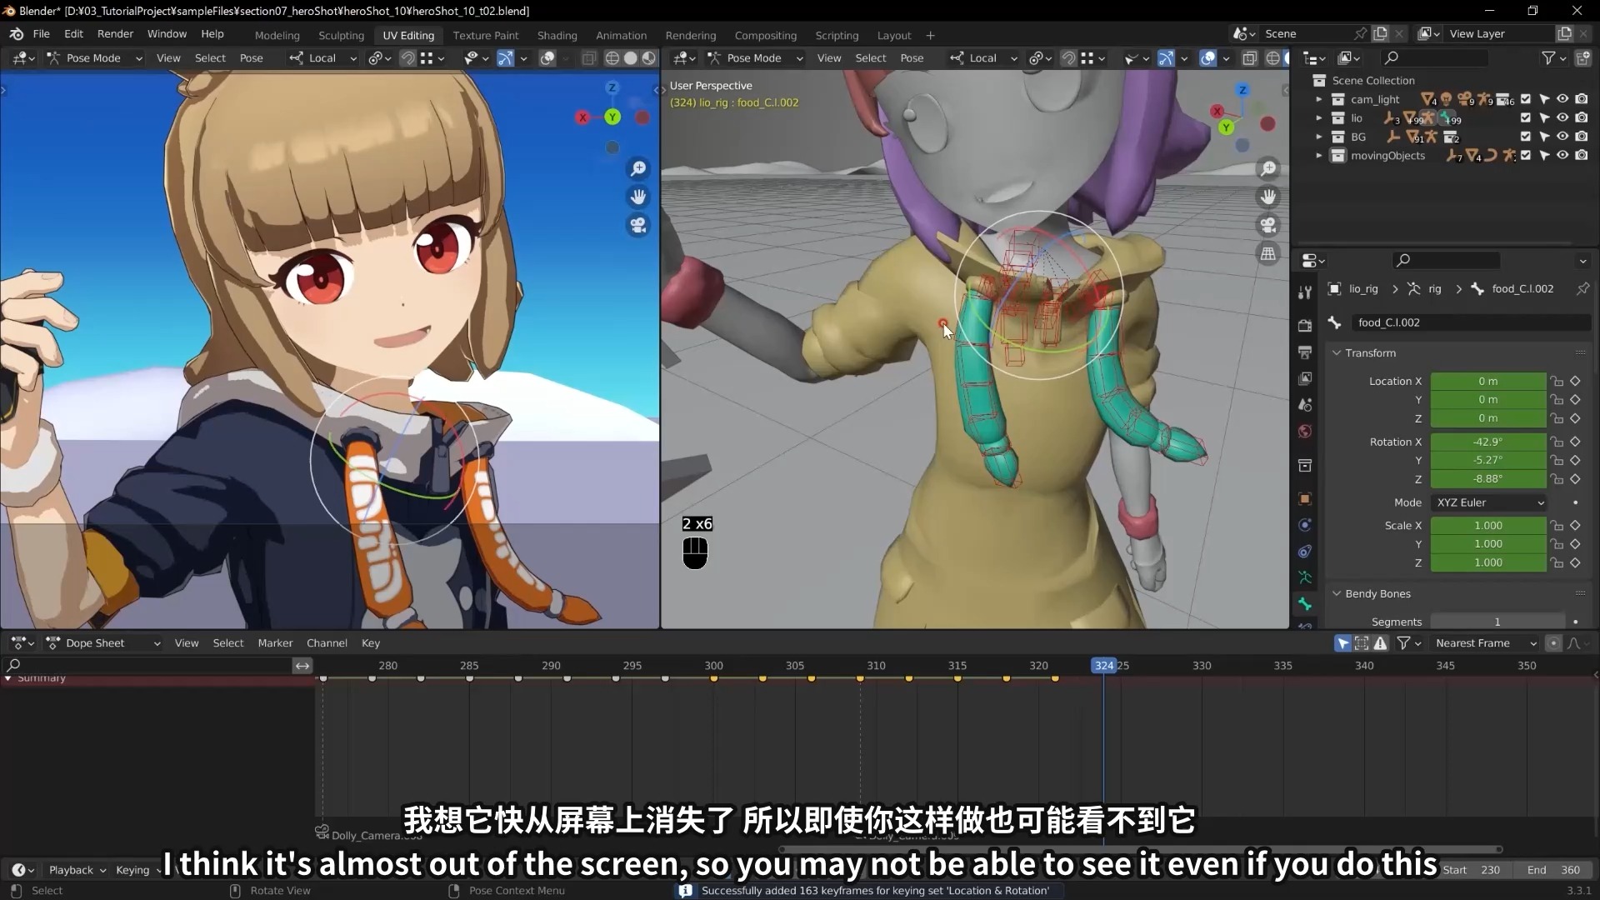Open the Local orientation dropdown in right viewport
Screen dimensions: 1600x900
[x=984, y=57]
